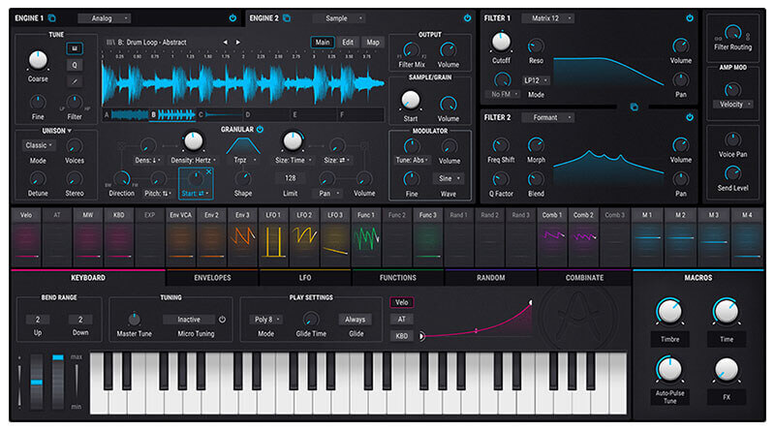Open Unison Classic mode dropdown
Image resolution: width=775 pixels, height=431 pixels.
click(39, 145)
